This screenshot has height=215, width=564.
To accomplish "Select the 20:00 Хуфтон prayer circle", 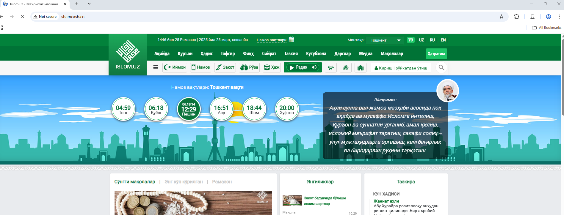I will click(x=287, y=109).
